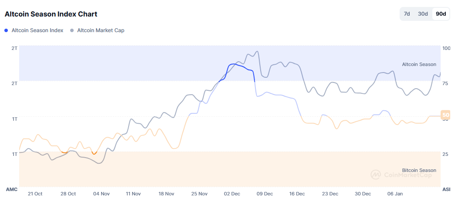Select the 06 Jan date marker
Image resolution: width=455 pixels, height=208 pixels.
point(395,194)
